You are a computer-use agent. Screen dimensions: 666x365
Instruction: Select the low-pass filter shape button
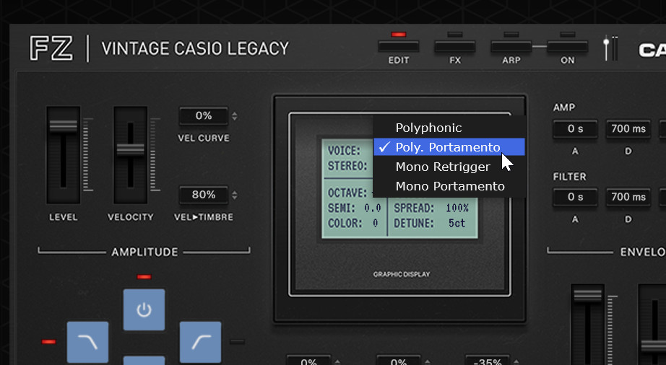point(87,342)
